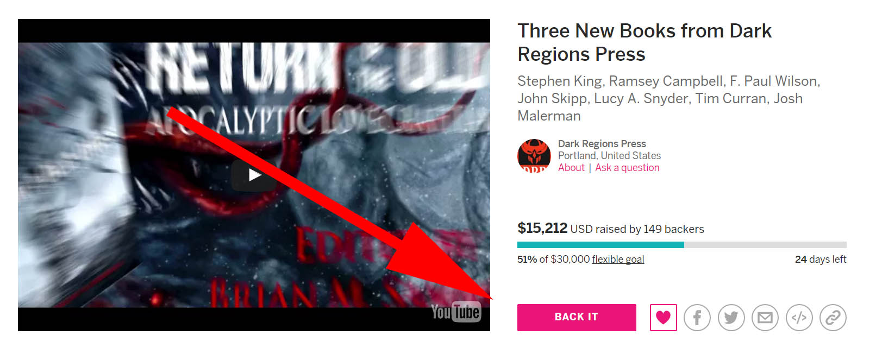This screenshot has height=354, width=876.
Task: Toggle the heart favorite button
Action: (663, 318)
